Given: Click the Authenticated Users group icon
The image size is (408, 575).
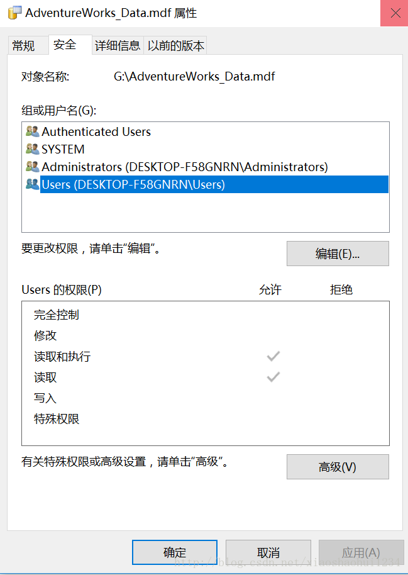Looking at the screenshot, I should pos(32,131).
